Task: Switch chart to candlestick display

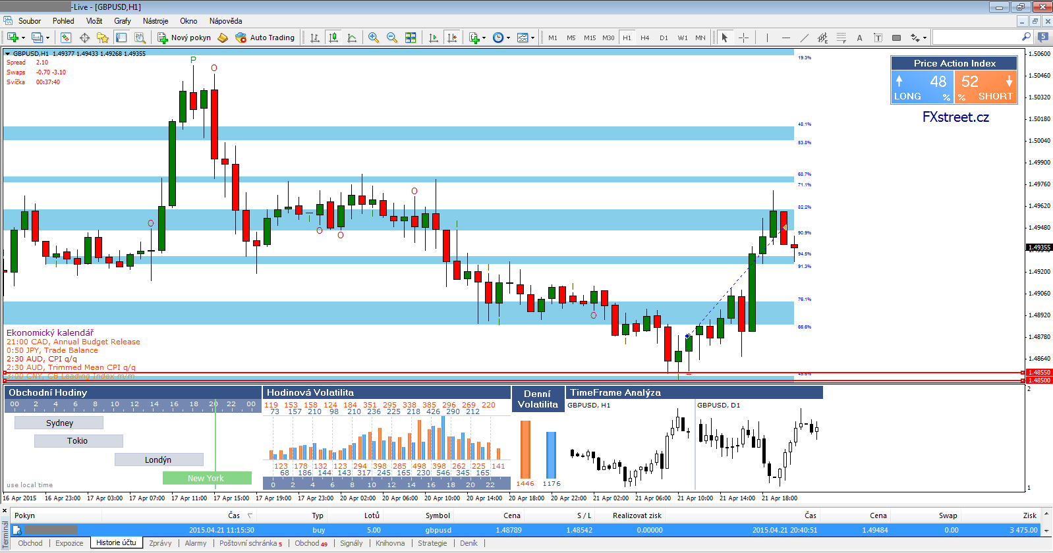Action: (x=333, y=38)
